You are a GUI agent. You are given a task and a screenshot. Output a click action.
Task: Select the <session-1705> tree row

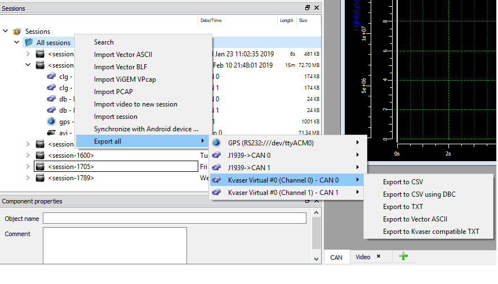[116, 166]
